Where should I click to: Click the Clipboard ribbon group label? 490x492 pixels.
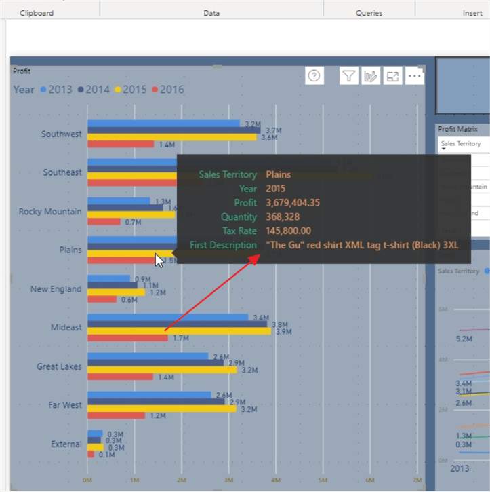pyautogui.click(x=37, y=13)
